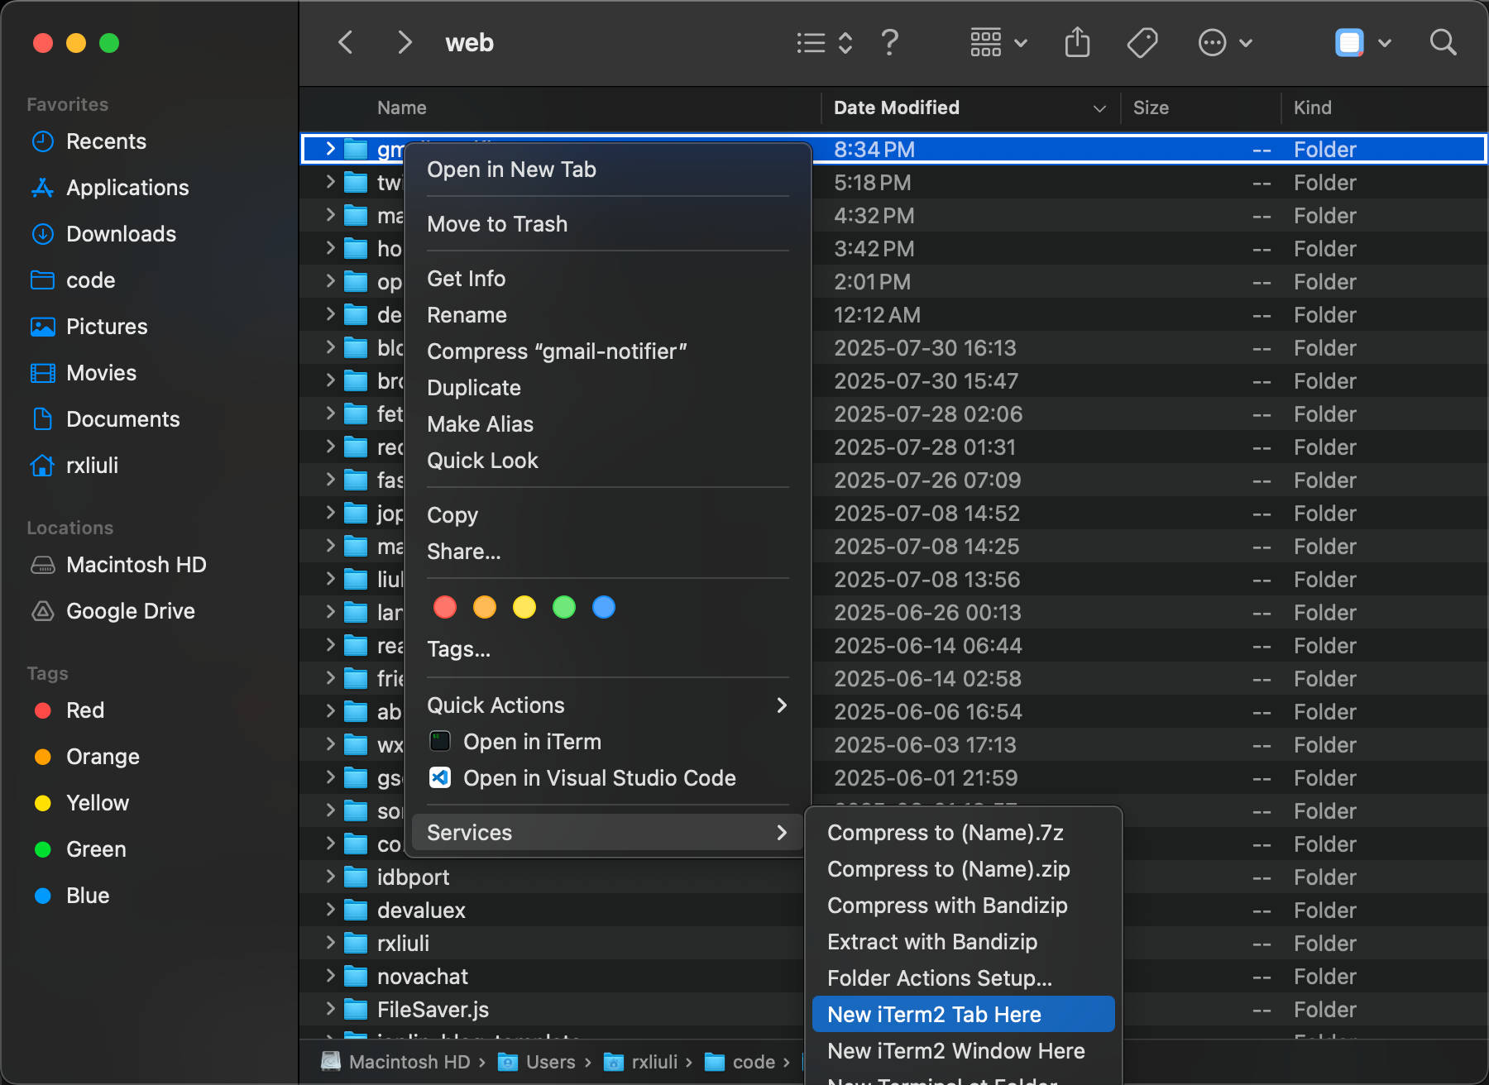1489x1085 pixels.
Task: Go to Users in the path bar
Action: (x=537, y=1062)
